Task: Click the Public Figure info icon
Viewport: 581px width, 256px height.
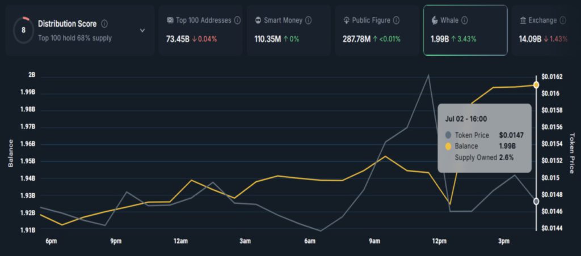Action: (396, 20)
